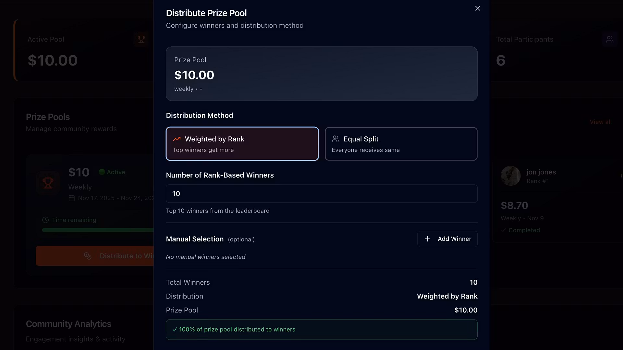The height and width of the screenshot is (350, 623).
Task: Click the trophy icon in Active Pool card
Action: coord(141,40)
